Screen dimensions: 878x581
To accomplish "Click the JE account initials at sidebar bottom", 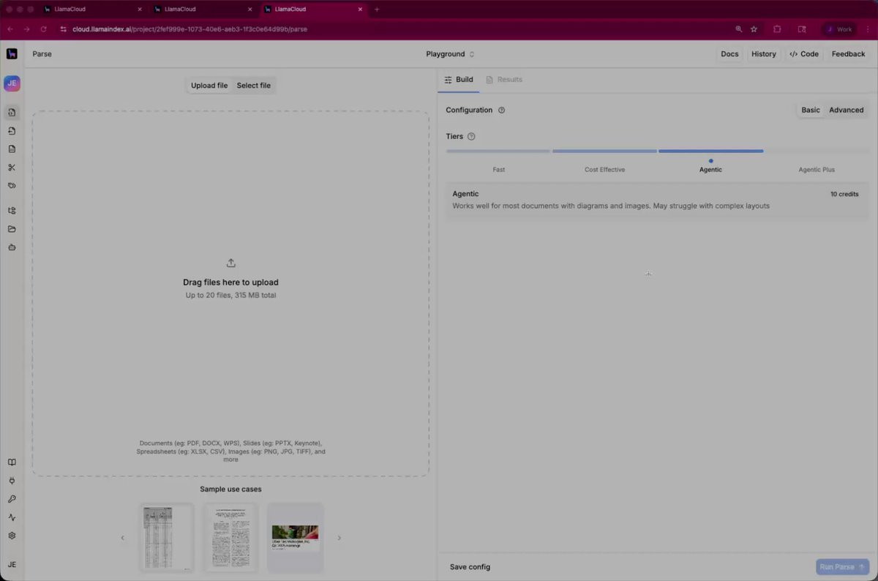I will (x=12, y=565).
